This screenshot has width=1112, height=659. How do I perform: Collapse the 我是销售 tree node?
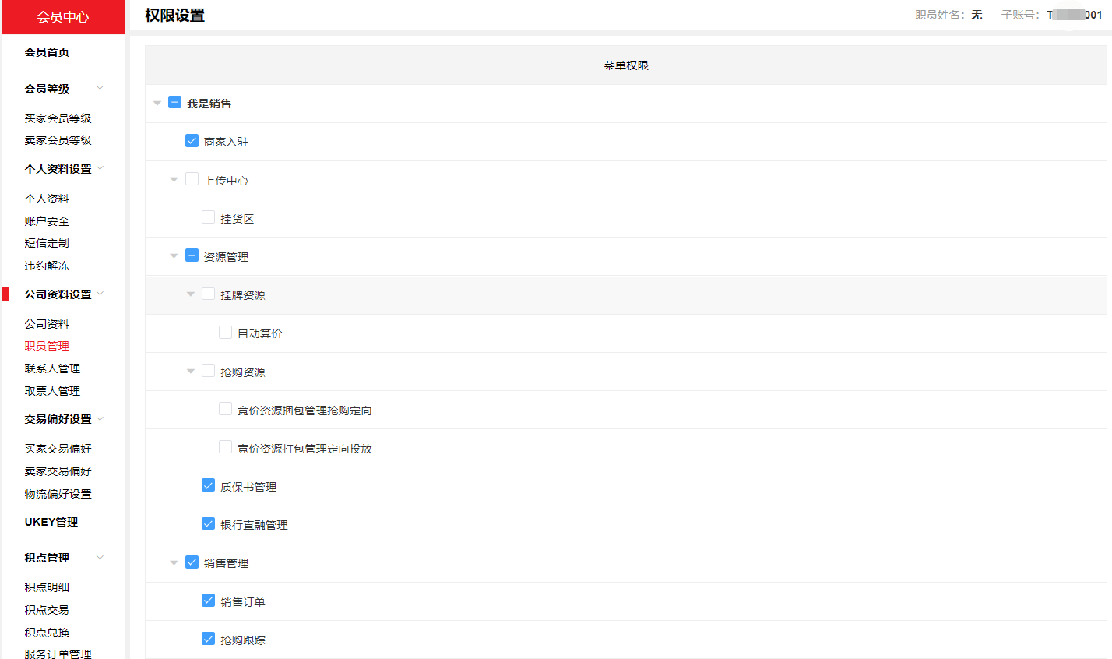pos(157,103)
